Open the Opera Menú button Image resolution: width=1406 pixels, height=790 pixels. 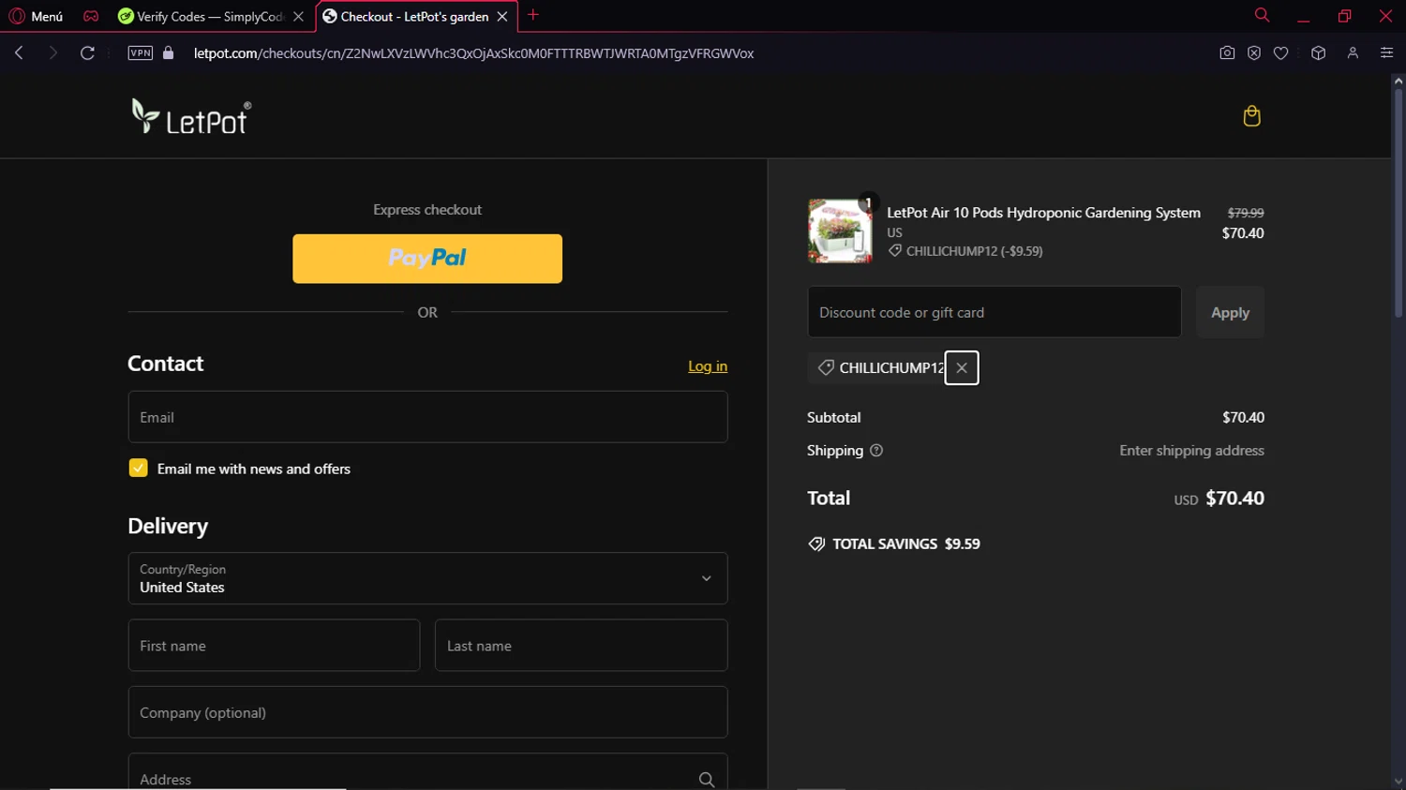[36, 16]
